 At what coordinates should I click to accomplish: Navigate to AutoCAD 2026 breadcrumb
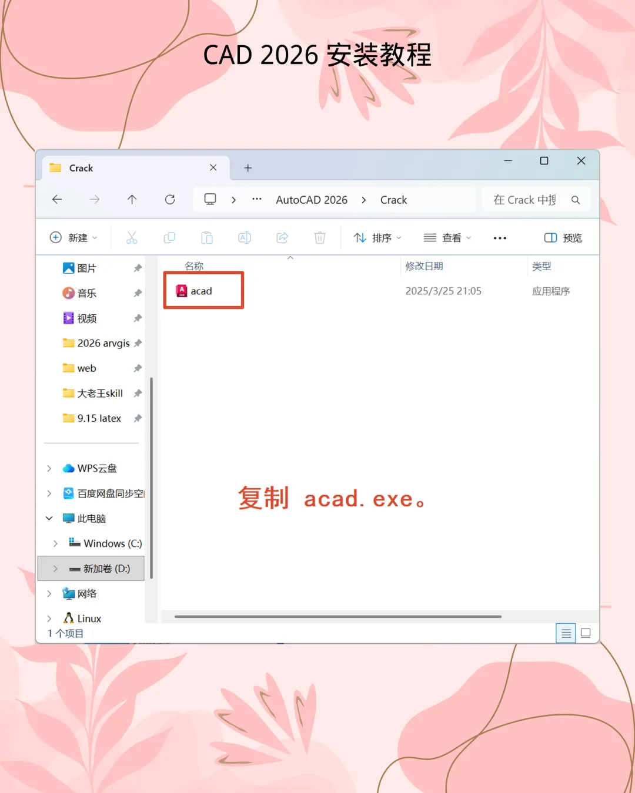[312, 200]
